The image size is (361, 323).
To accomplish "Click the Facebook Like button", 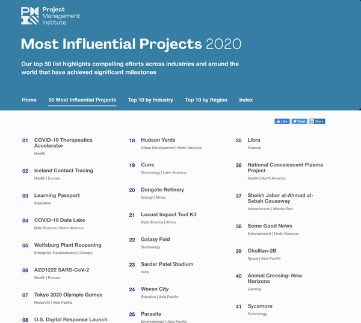I will tap(282, 121).
